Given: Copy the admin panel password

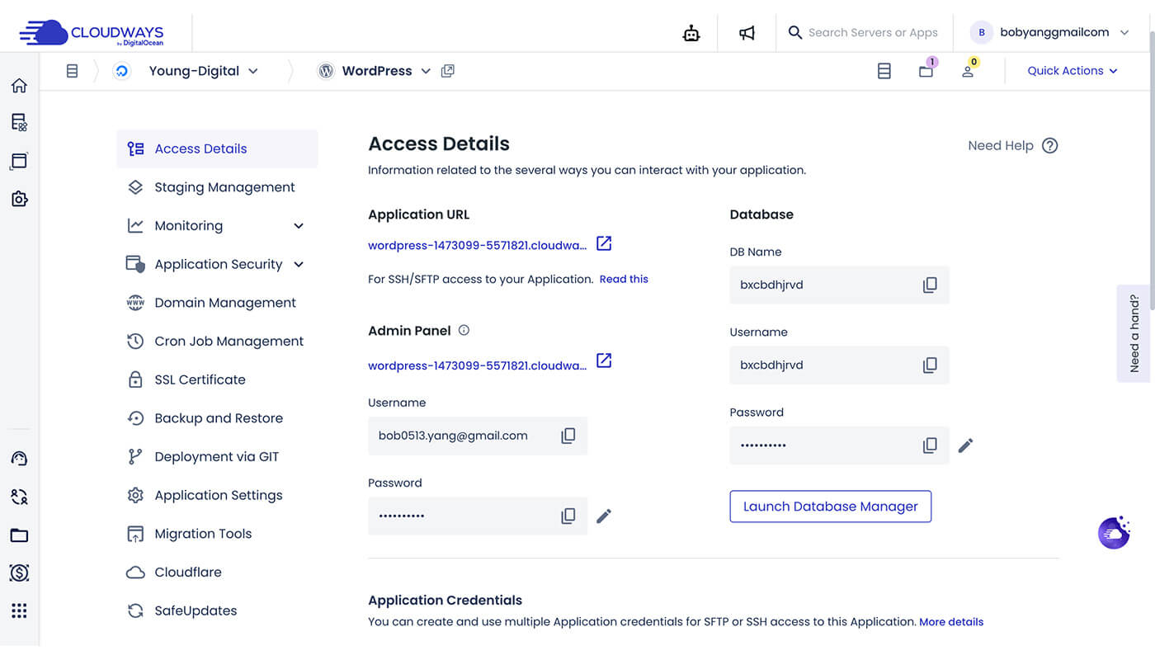Looking at the screenshot, I should 568,516.
